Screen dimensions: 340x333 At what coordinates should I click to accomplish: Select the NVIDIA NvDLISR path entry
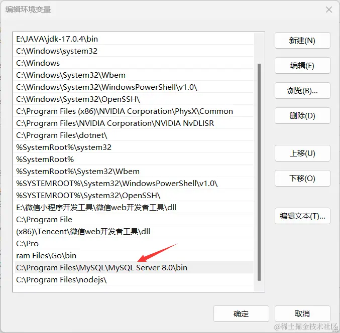tap(134, 123)
